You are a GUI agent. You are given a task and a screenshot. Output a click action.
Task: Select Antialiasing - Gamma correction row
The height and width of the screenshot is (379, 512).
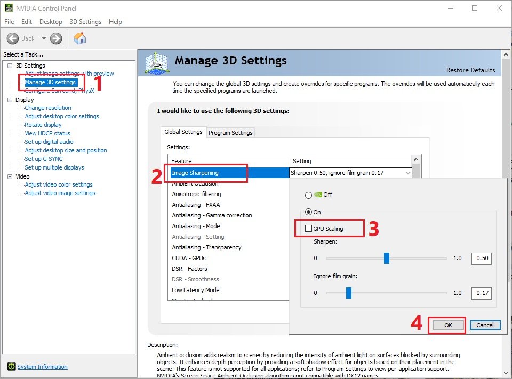point(229,215)
